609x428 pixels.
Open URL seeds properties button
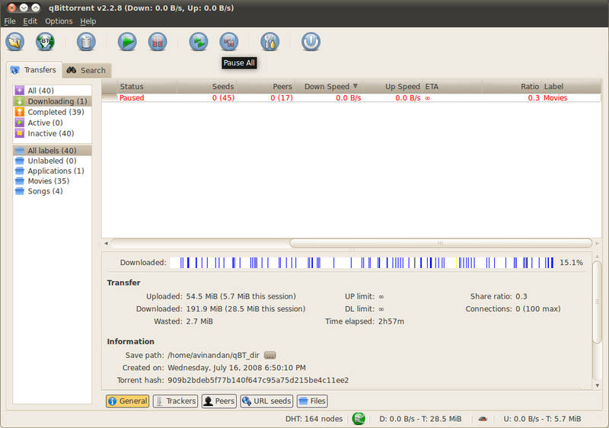pos(266,401)
